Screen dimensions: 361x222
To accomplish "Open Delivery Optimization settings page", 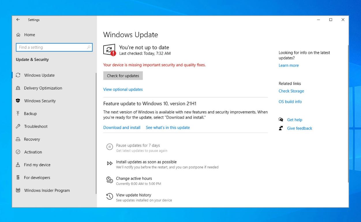I will (43, 88).
